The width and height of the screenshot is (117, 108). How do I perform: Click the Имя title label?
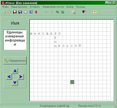click(x=15, y=23)
